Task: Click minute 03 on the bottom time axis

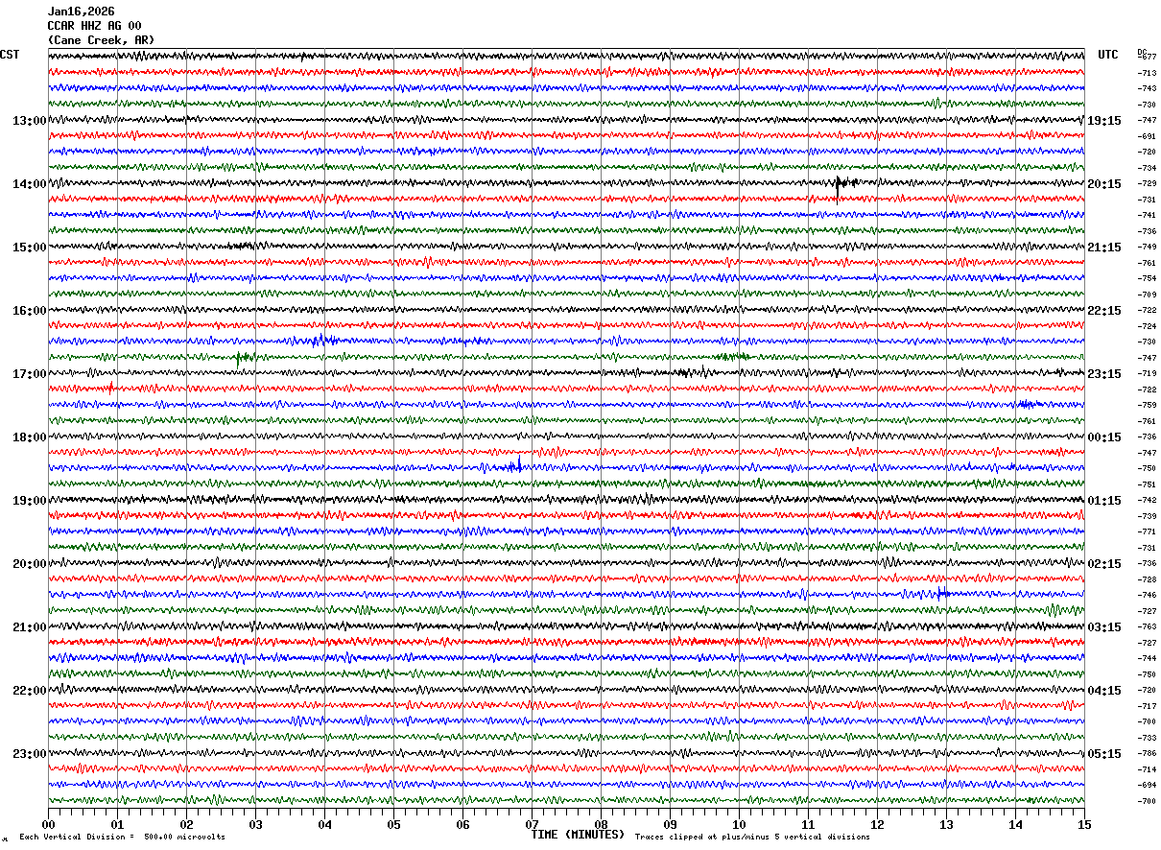Action: point(255,824)
